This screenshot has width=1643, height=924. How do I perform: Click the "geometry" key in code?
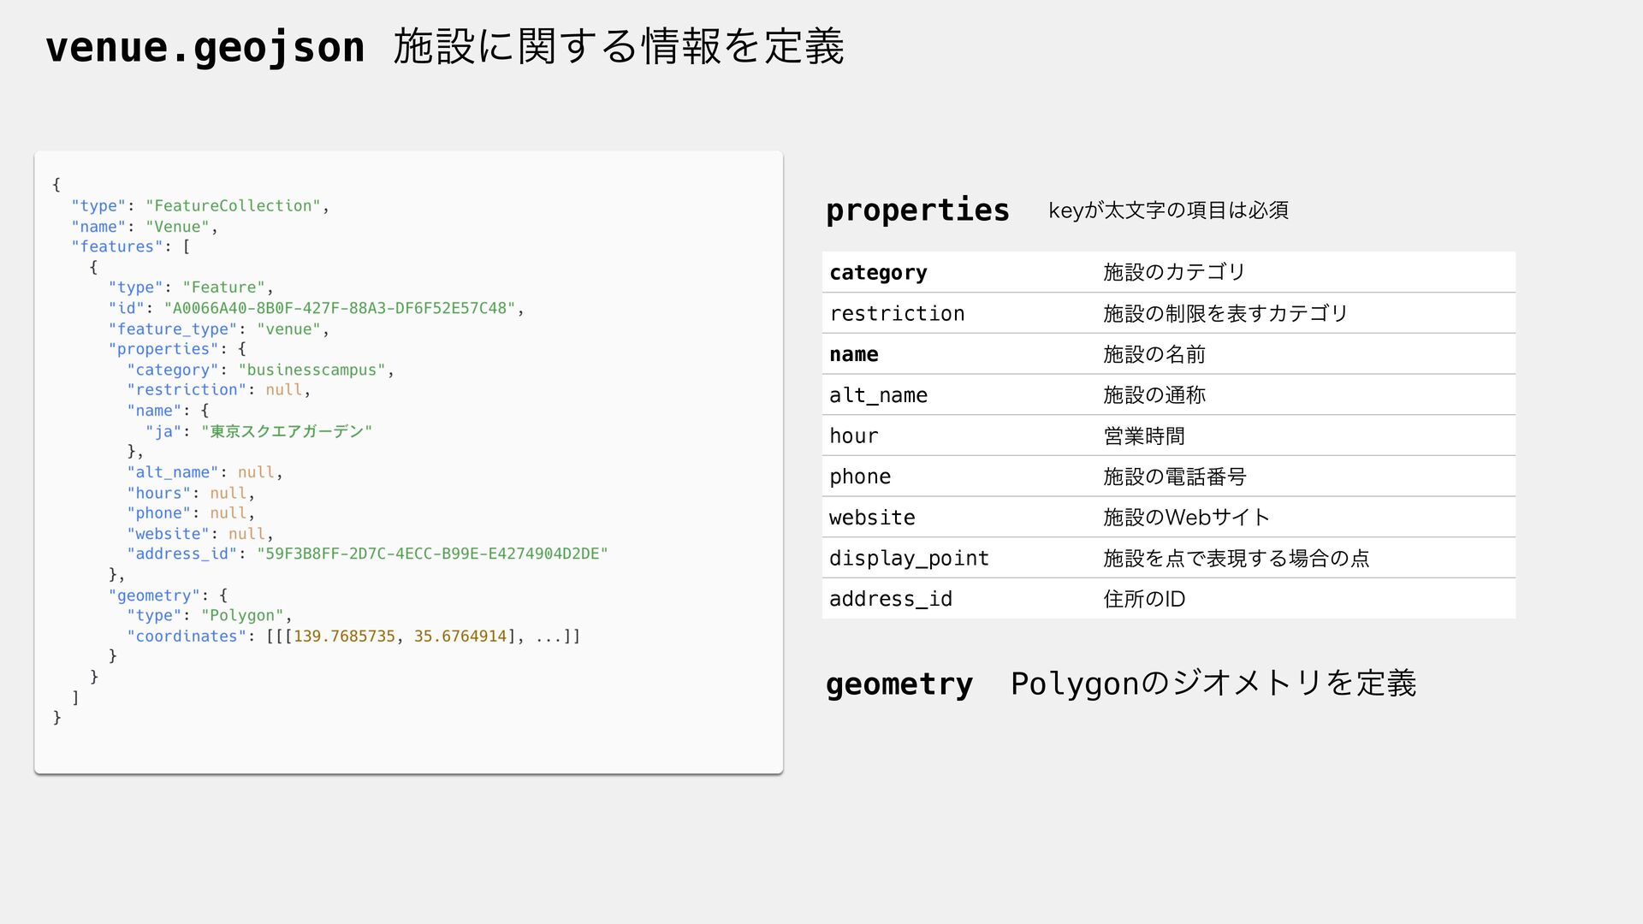tap(154, 595)
